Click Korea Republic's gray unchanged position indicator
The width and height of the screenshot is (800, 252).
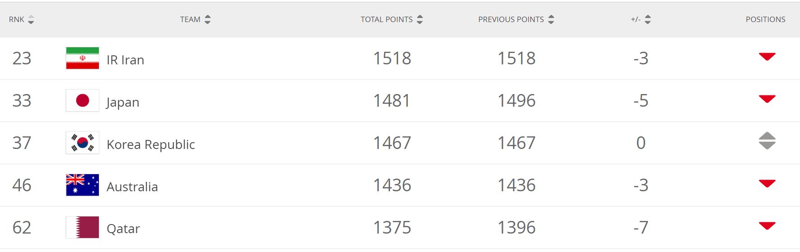(767, 141)
